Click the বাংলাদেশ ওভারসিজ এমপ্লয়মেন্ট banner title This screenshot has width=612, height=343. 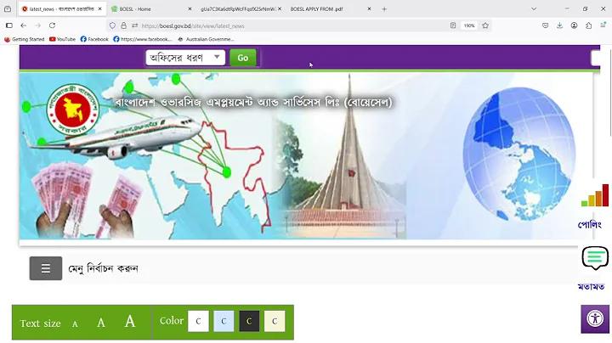pos(253,102)
